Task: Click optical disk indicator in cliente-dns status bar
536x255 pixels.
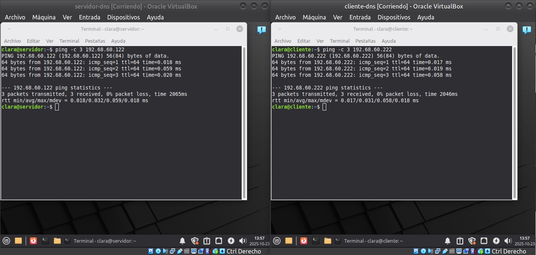Action: (x=421, y=251)
